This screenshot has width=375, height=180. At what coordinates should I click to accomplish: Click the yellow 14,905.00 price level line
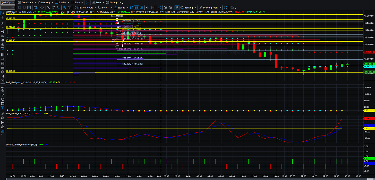point(184,72)
